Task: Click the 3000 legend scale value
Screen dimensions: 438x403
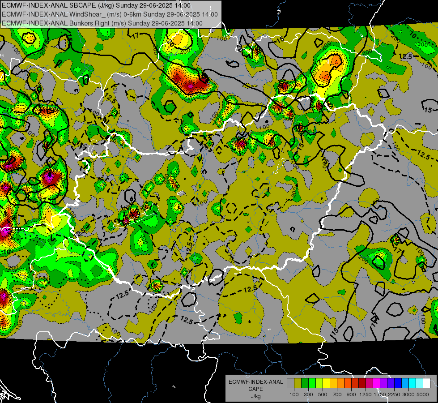Action: click(408, 394)
